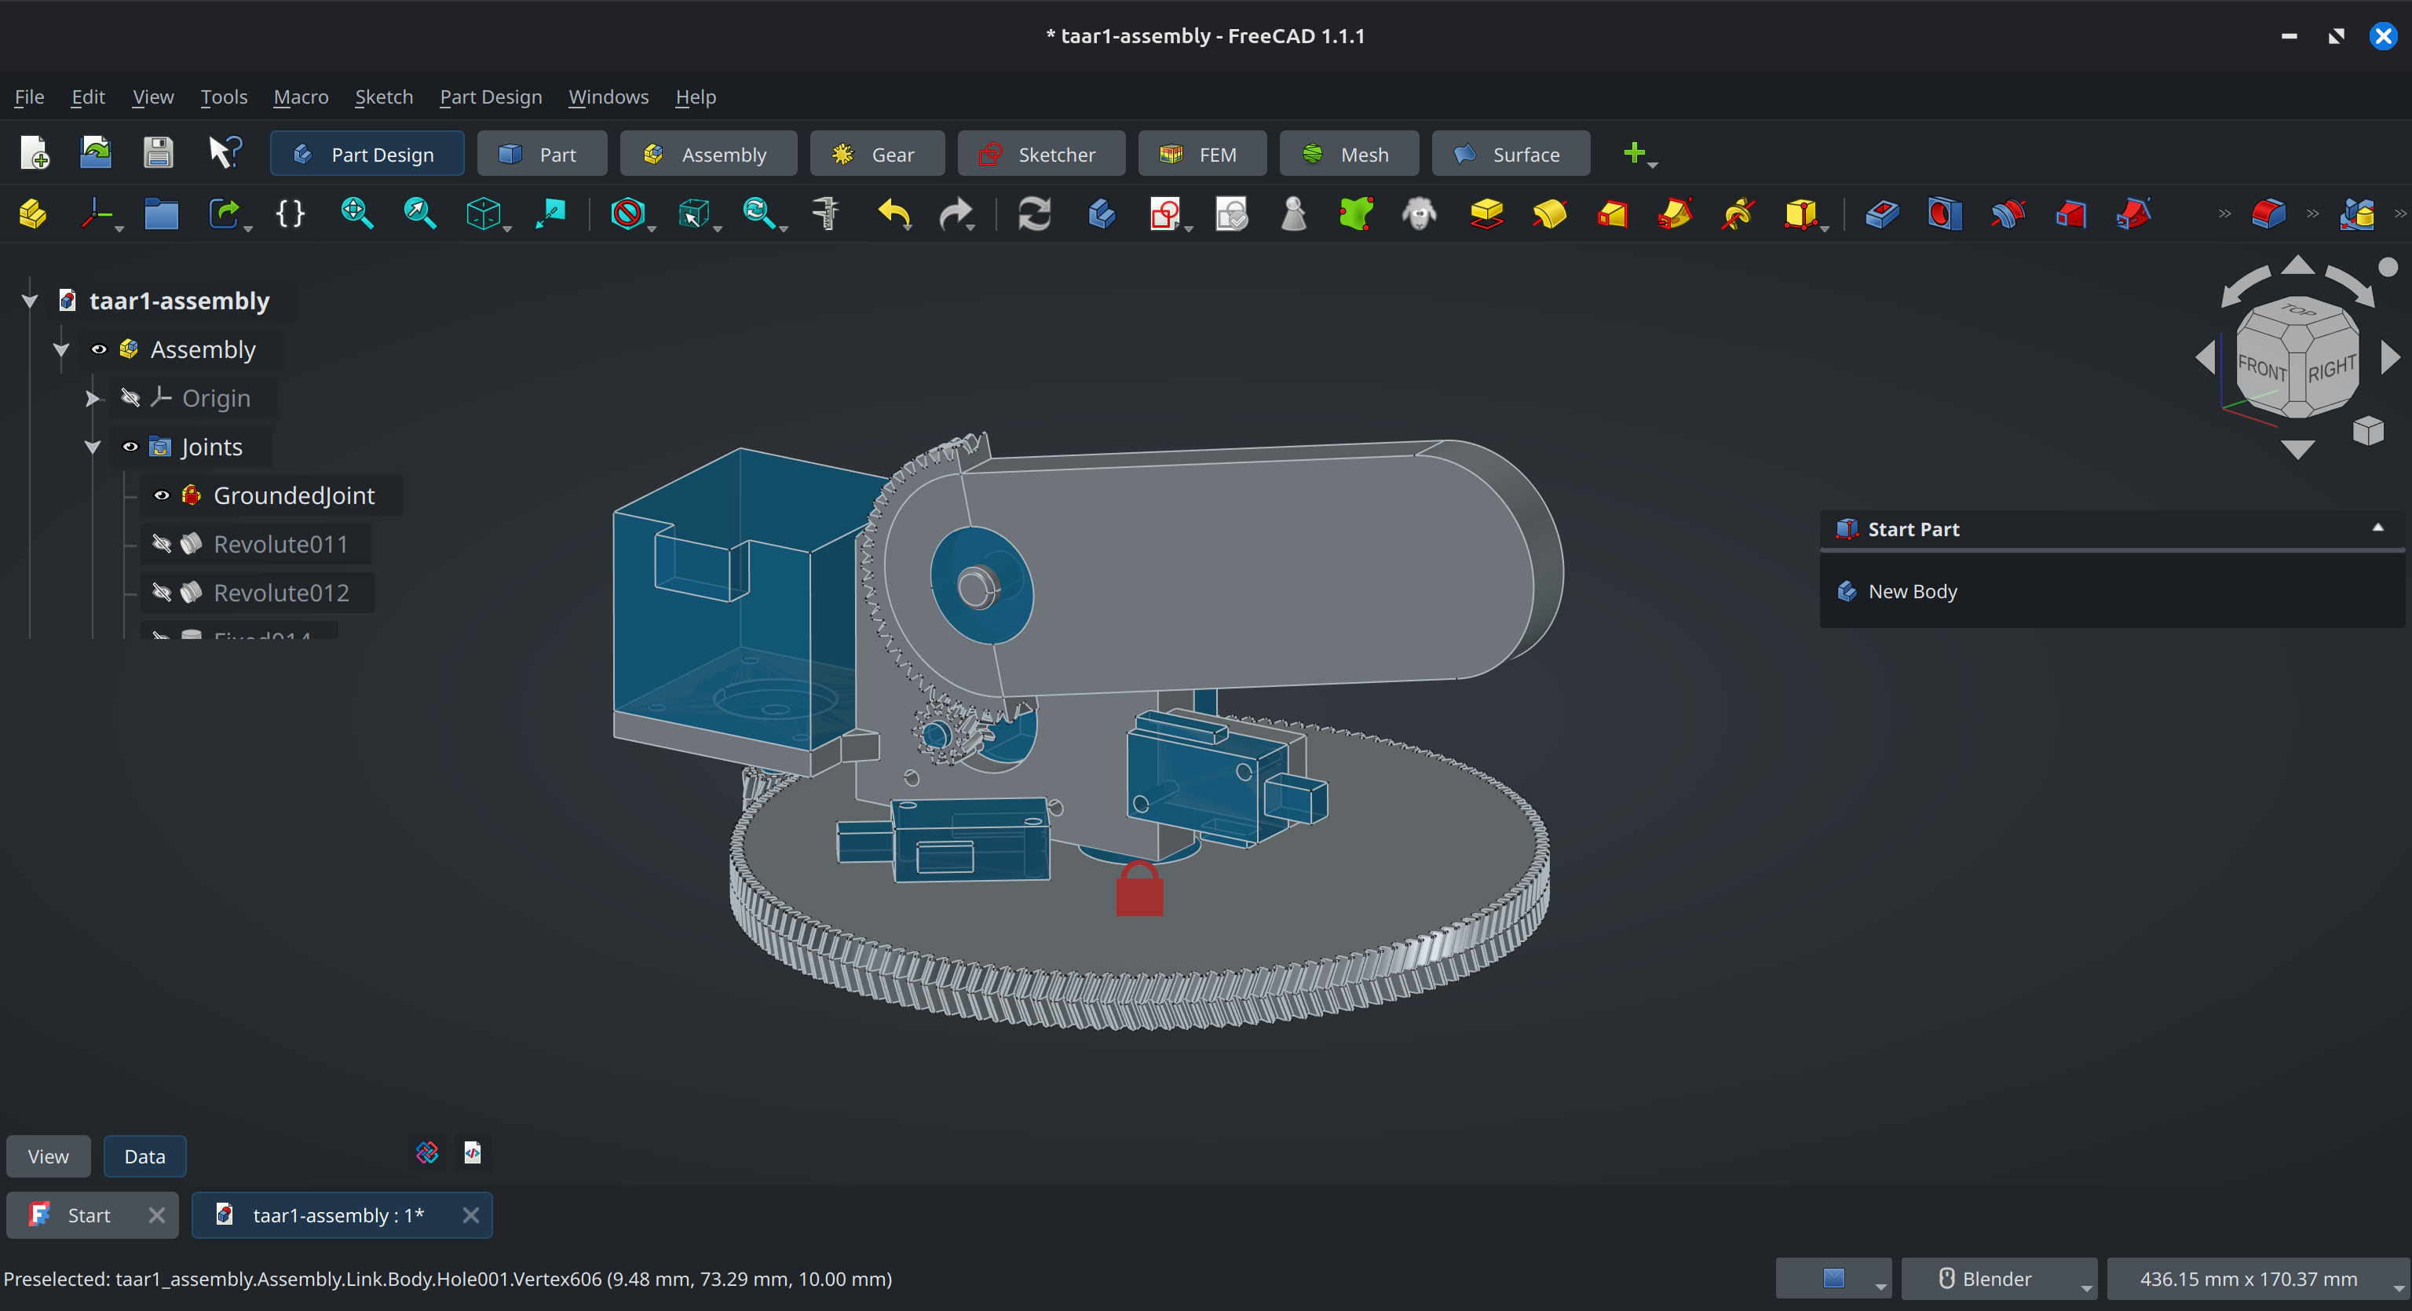
Task: Open the dimension units dropdown in status bar
Action: [x=2258, y=1278]
